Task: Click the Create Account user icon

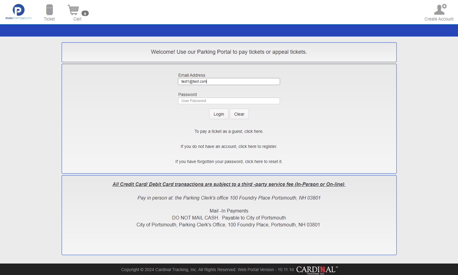Action: click(x=440, y=9)
